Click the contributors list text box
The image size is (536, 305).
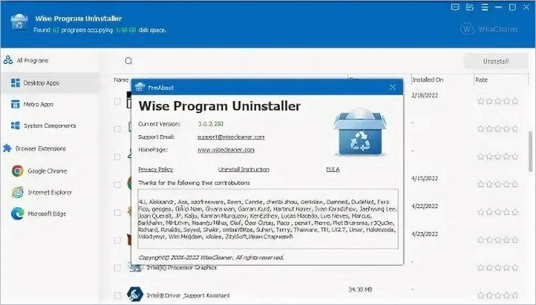tap(268, 219)
